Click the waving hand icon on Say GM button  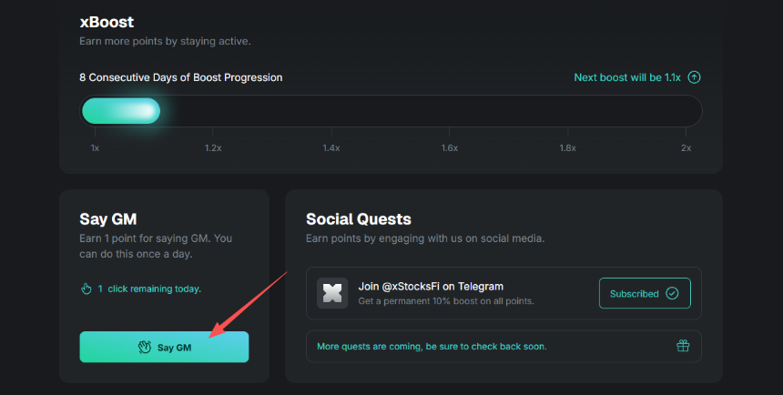click(x=144, y=348)
